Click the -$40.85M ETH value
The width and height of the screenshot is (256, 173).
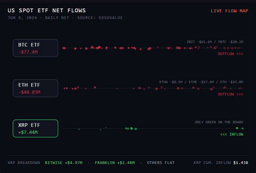tap(29, 92)
